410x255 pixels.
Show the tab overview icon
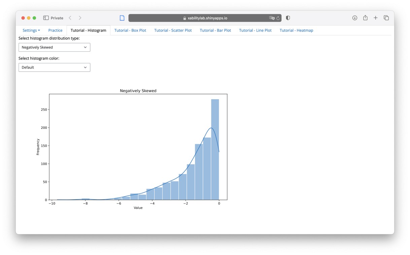tap(386, 18)
